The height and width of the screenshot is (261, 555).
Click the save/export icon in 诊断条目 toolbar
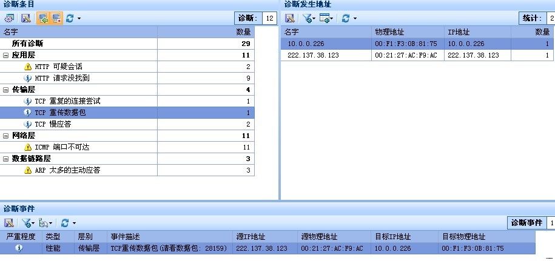coord(26,18)
